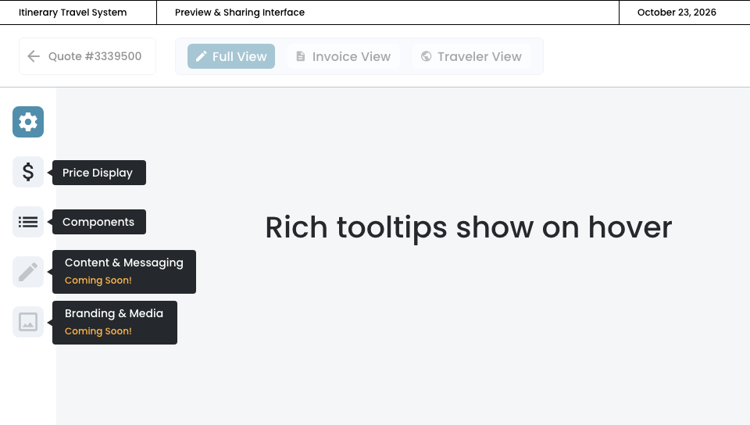Click the Content & Messaging tooltip title

124,262
